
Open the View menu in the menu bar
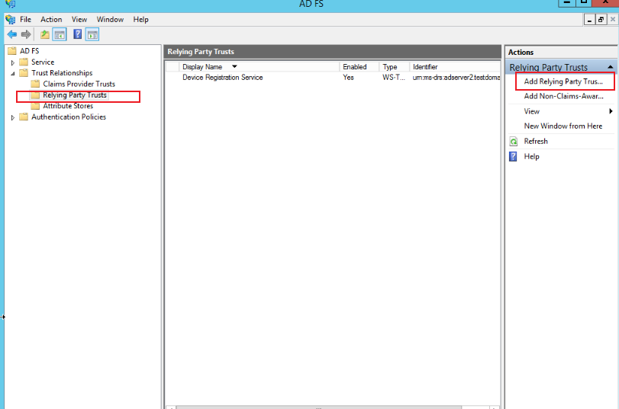click(79, 19)
